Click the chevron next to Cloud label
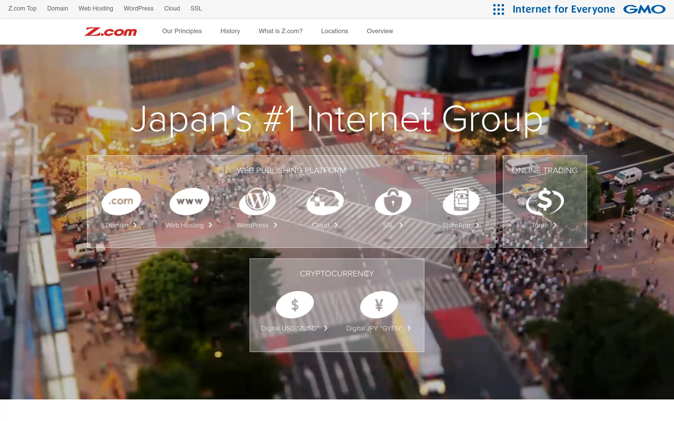The image size is (674, 421). (x=336, y=225)
